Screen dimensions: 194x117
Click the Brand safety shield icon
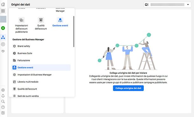tap(14, 46)
